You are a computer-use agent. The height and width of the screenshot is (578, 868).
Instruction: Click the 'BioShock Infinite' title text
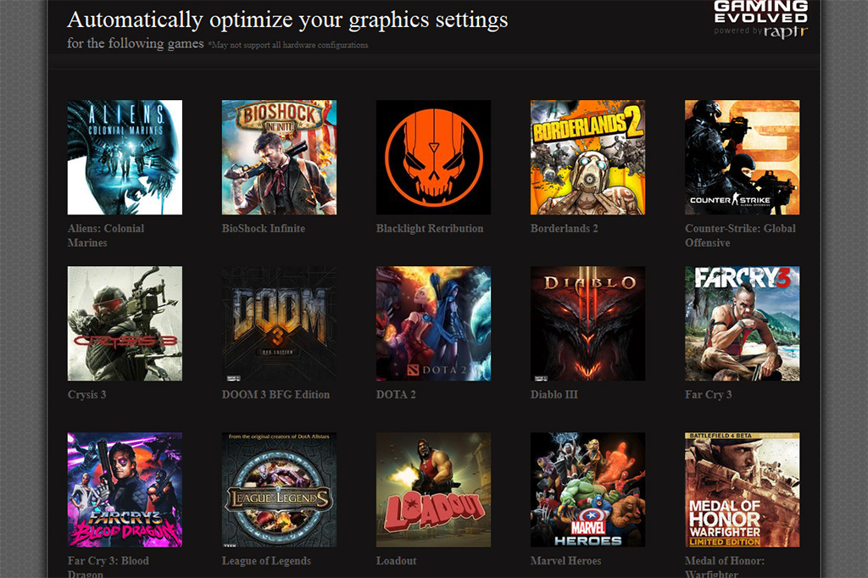pyautogui.click(x=264, y=228)
